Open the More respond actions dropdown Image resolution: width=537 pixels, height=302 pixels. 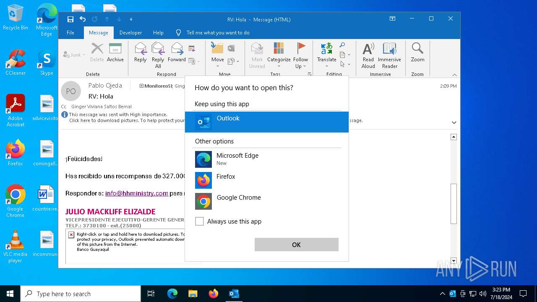click(193, 61)
